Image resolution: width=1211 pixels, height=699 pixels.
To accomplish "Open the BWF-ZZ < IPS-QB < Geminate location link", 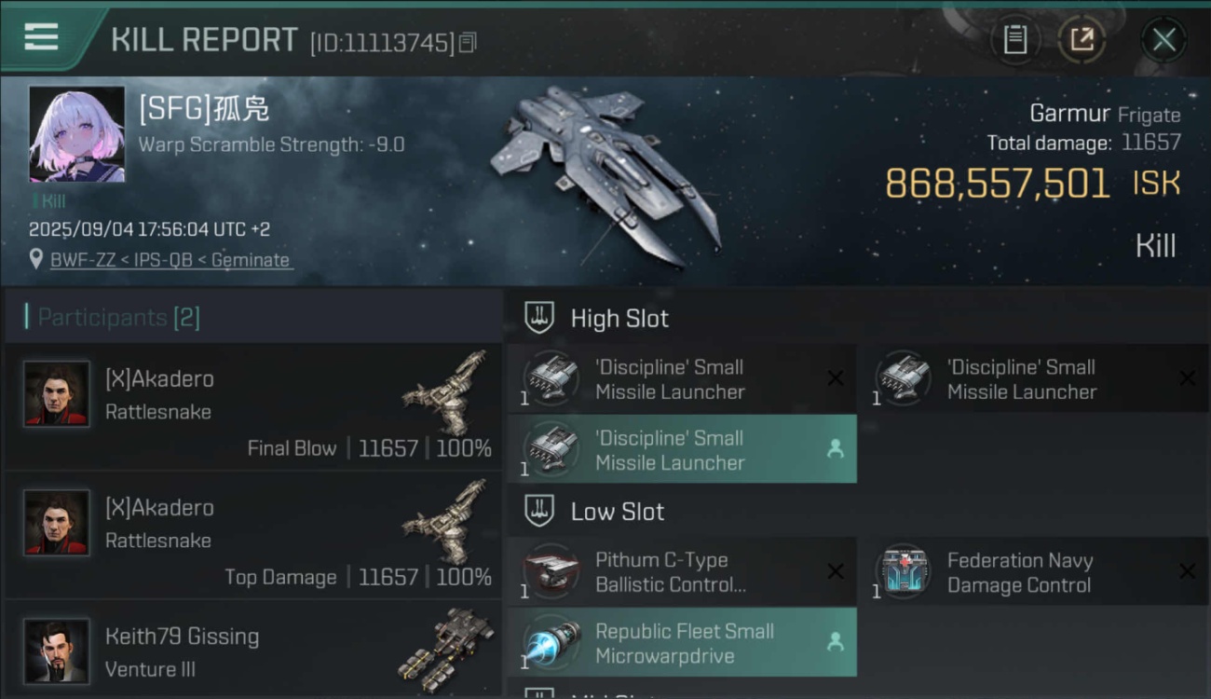I will click(x=170, y=260).
